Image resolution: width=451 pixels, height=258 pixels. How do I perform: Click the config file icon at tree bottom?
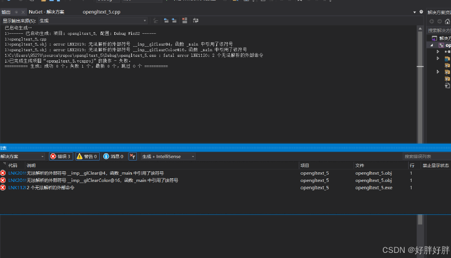tap(447, 86)
